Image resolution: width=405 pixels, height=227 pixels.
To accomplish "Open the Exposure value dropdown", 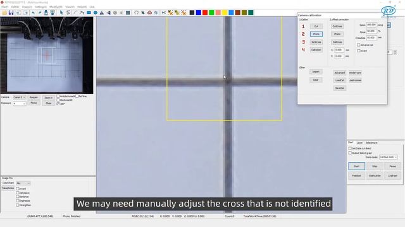I will point(20,103).
